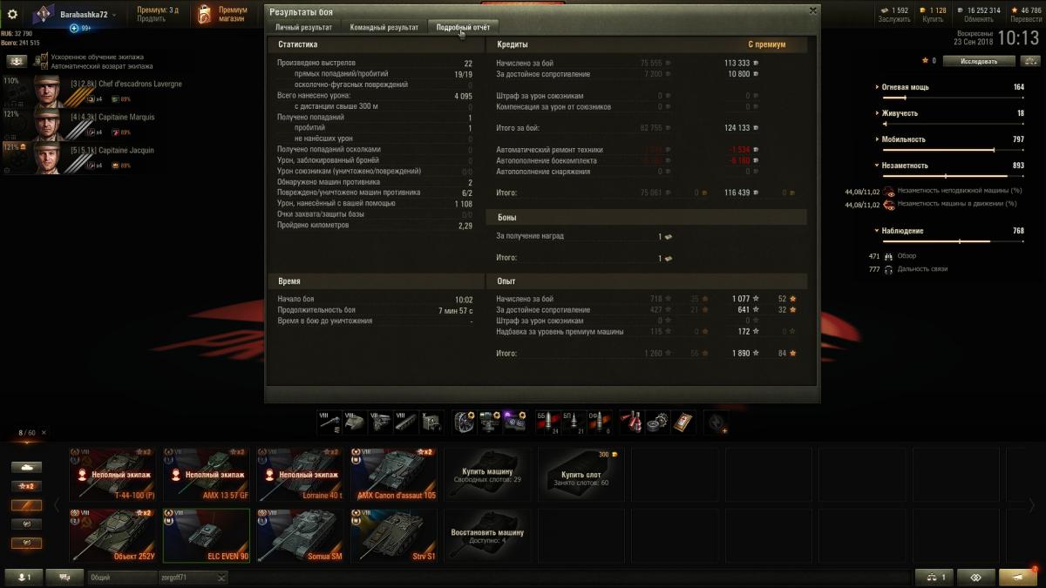Click Заслужить bonds button
The height and width of the screenshot is (588, 1046).
893,19
